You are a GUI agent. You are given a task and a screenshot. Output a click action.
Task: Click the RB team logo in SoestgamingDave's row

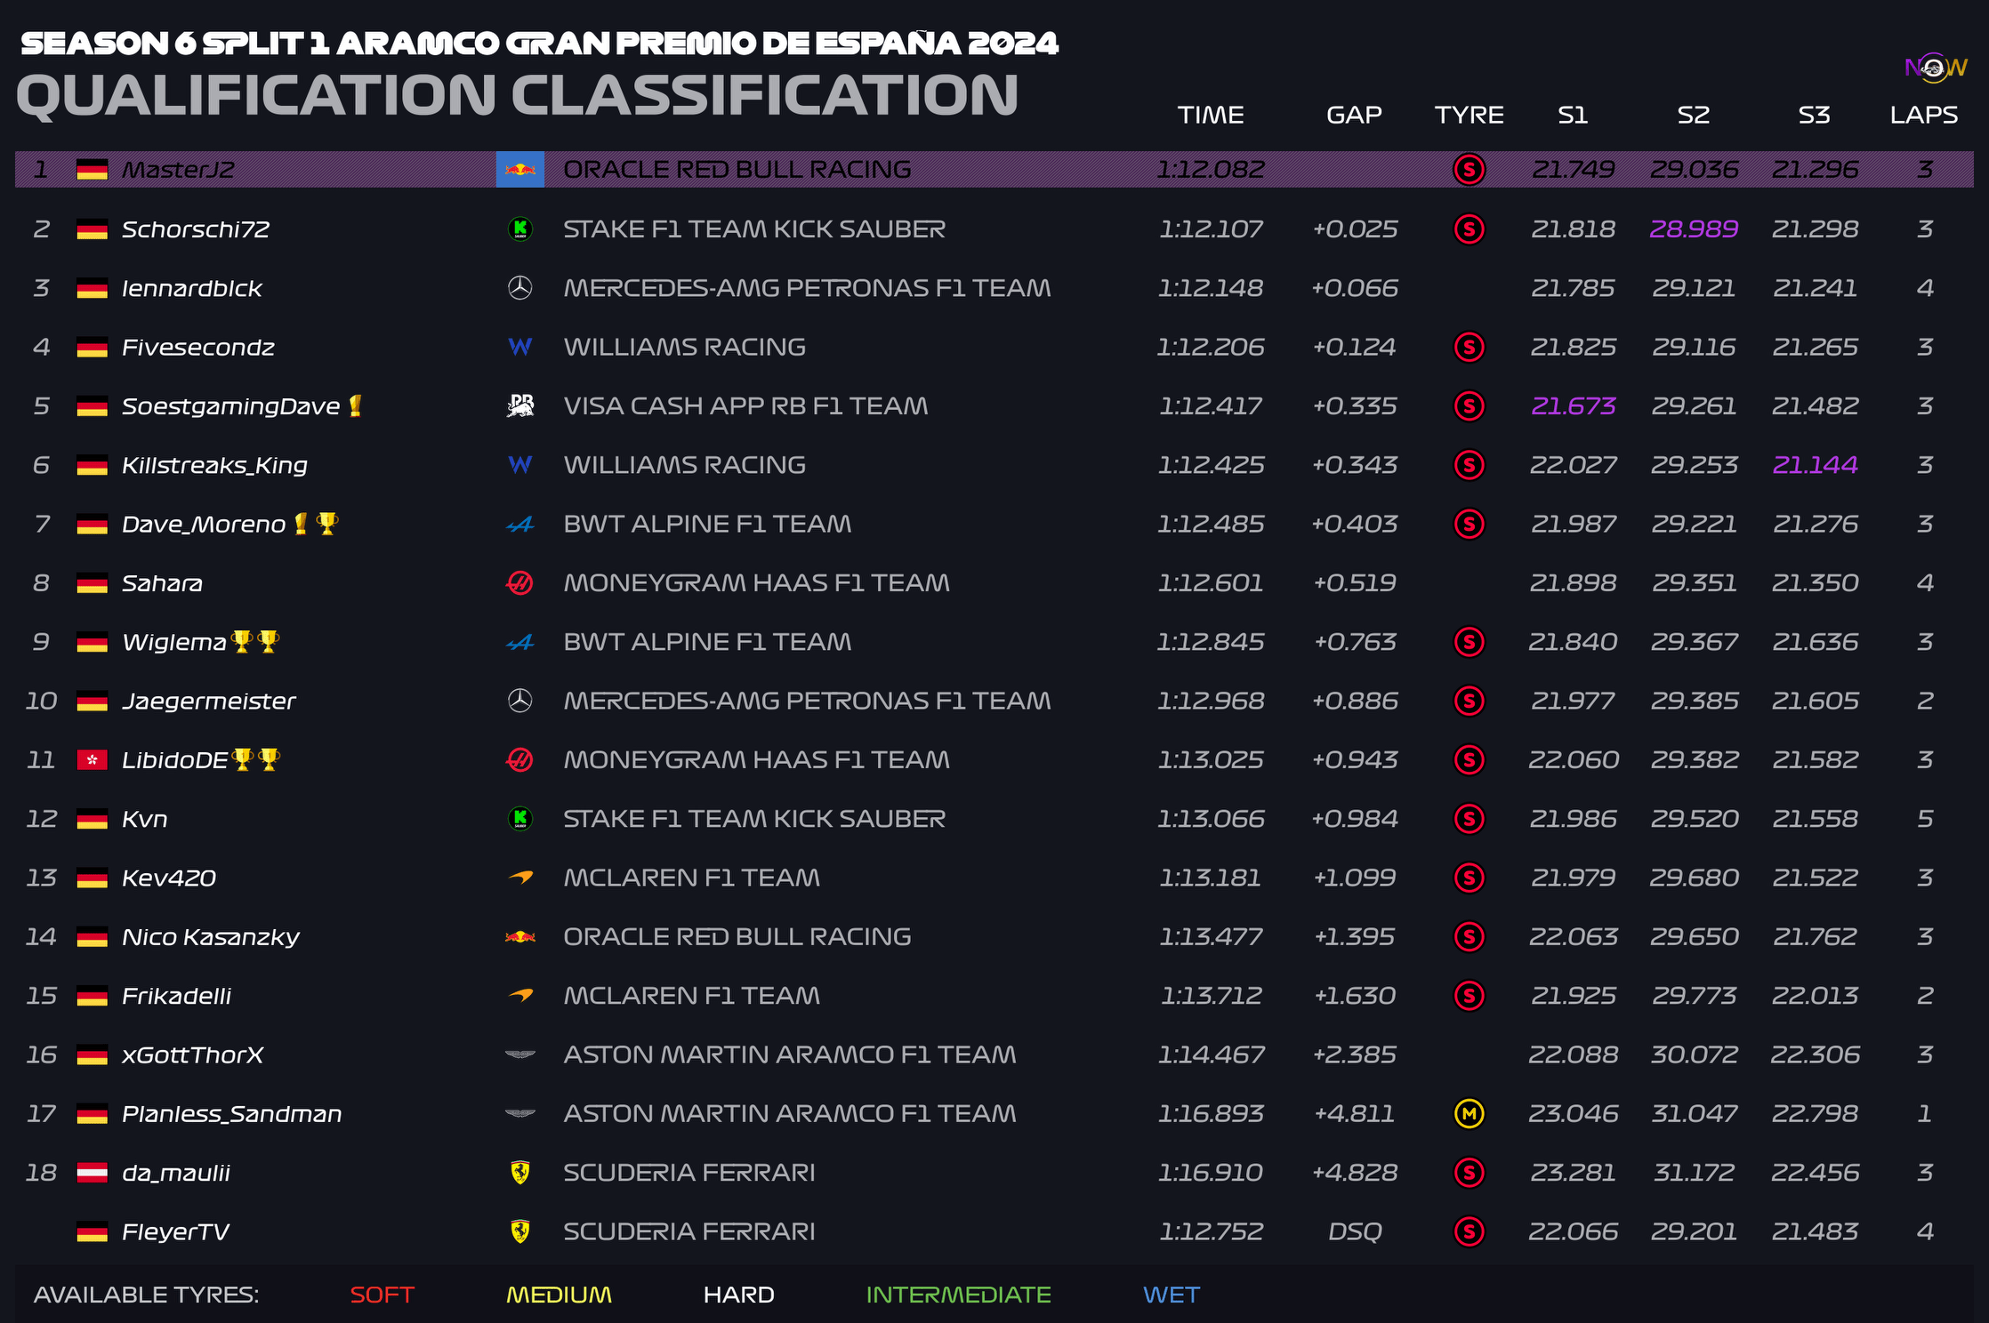[x=520, y=405]
